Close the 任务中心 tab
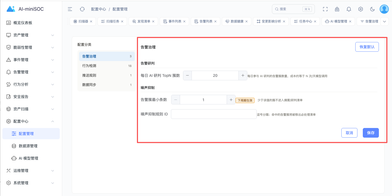 tap(315, 21)
